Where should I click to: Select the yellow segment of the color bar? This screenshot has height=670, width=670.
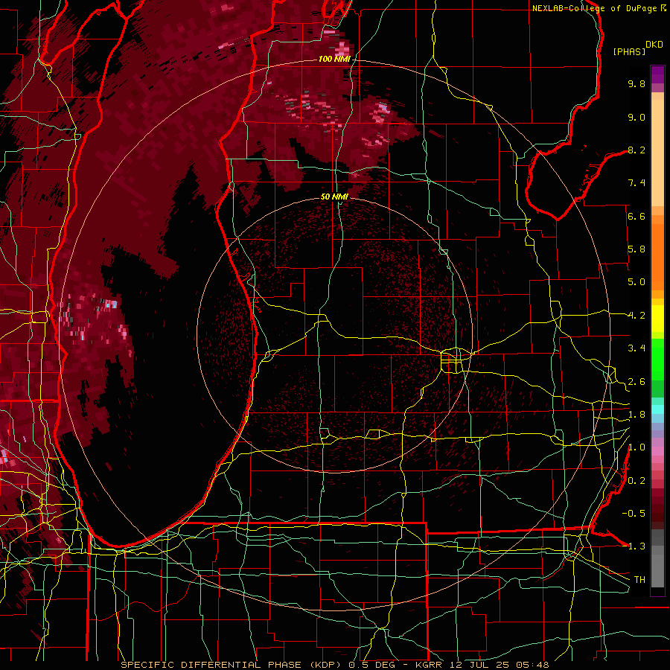click(657, 319)
